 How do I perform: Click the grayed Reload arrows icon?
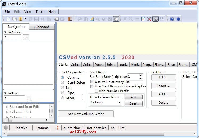click(30, 19)
